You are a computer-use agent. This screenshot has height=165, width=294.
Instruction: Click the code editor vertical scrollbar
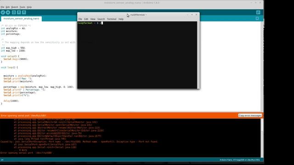click(x=262, y=66)
